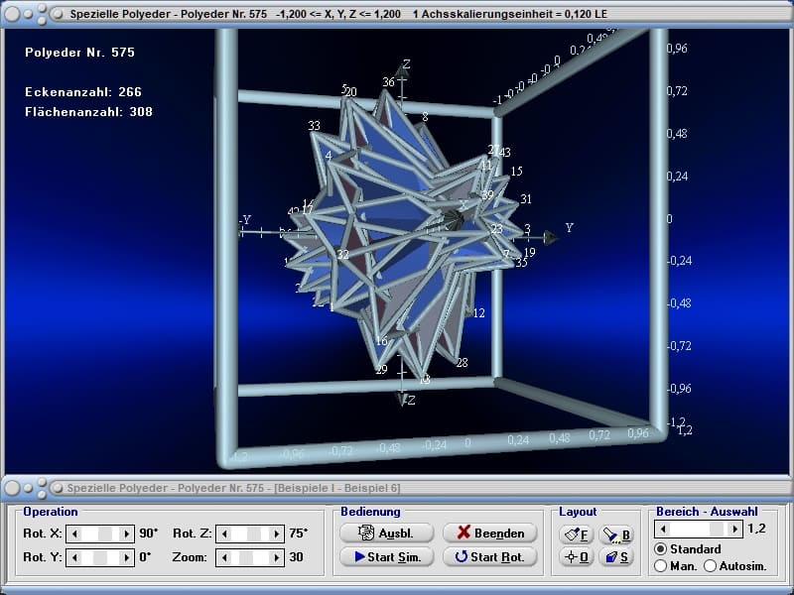The width and height of the screenshot is (794, 595).
Task: Click the S layout button with cube icon
Action: pos(616,557)
